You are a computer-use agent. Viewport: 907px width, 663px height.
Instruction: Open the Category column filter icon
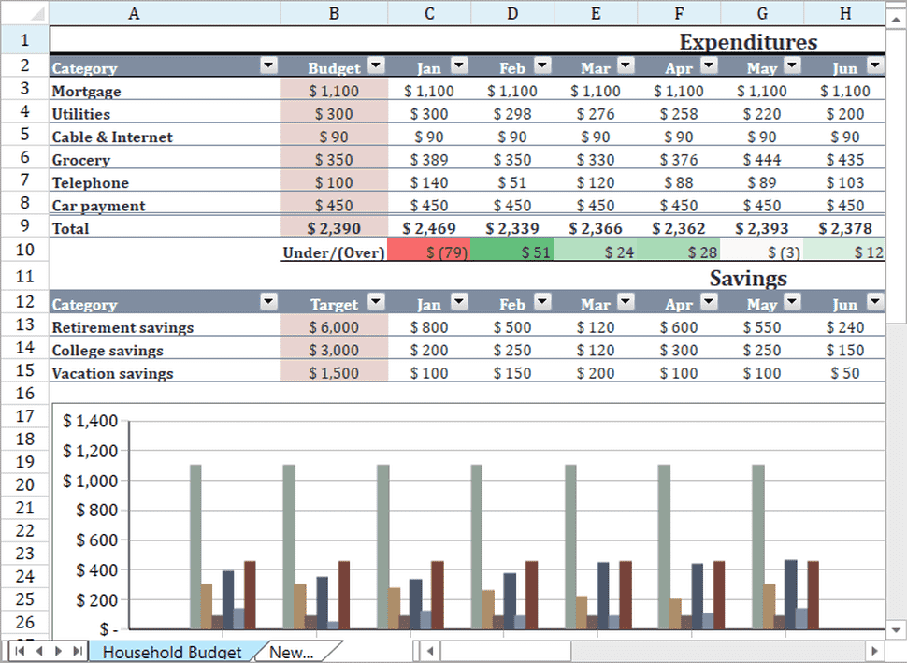(268, 66)
